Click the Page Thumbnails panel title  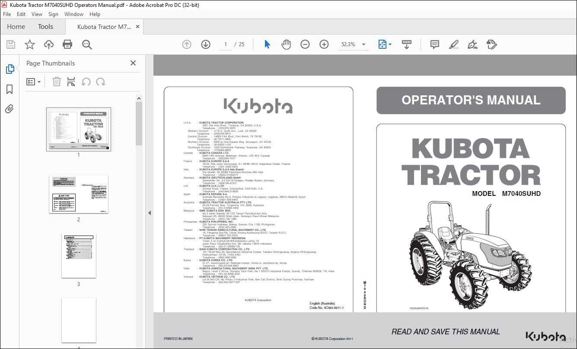pyautogui.click(x=51, y=63)
